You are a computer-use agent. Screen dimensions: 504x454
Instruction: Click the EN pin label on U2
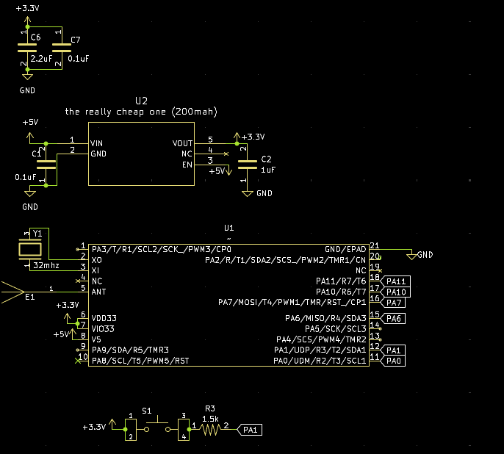click(x=187, y=165)
